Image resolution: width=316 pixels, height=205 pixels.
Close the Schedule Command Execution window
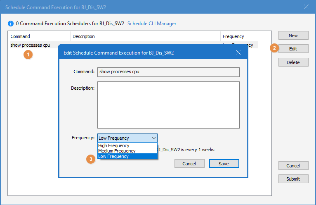coord(306,7)
